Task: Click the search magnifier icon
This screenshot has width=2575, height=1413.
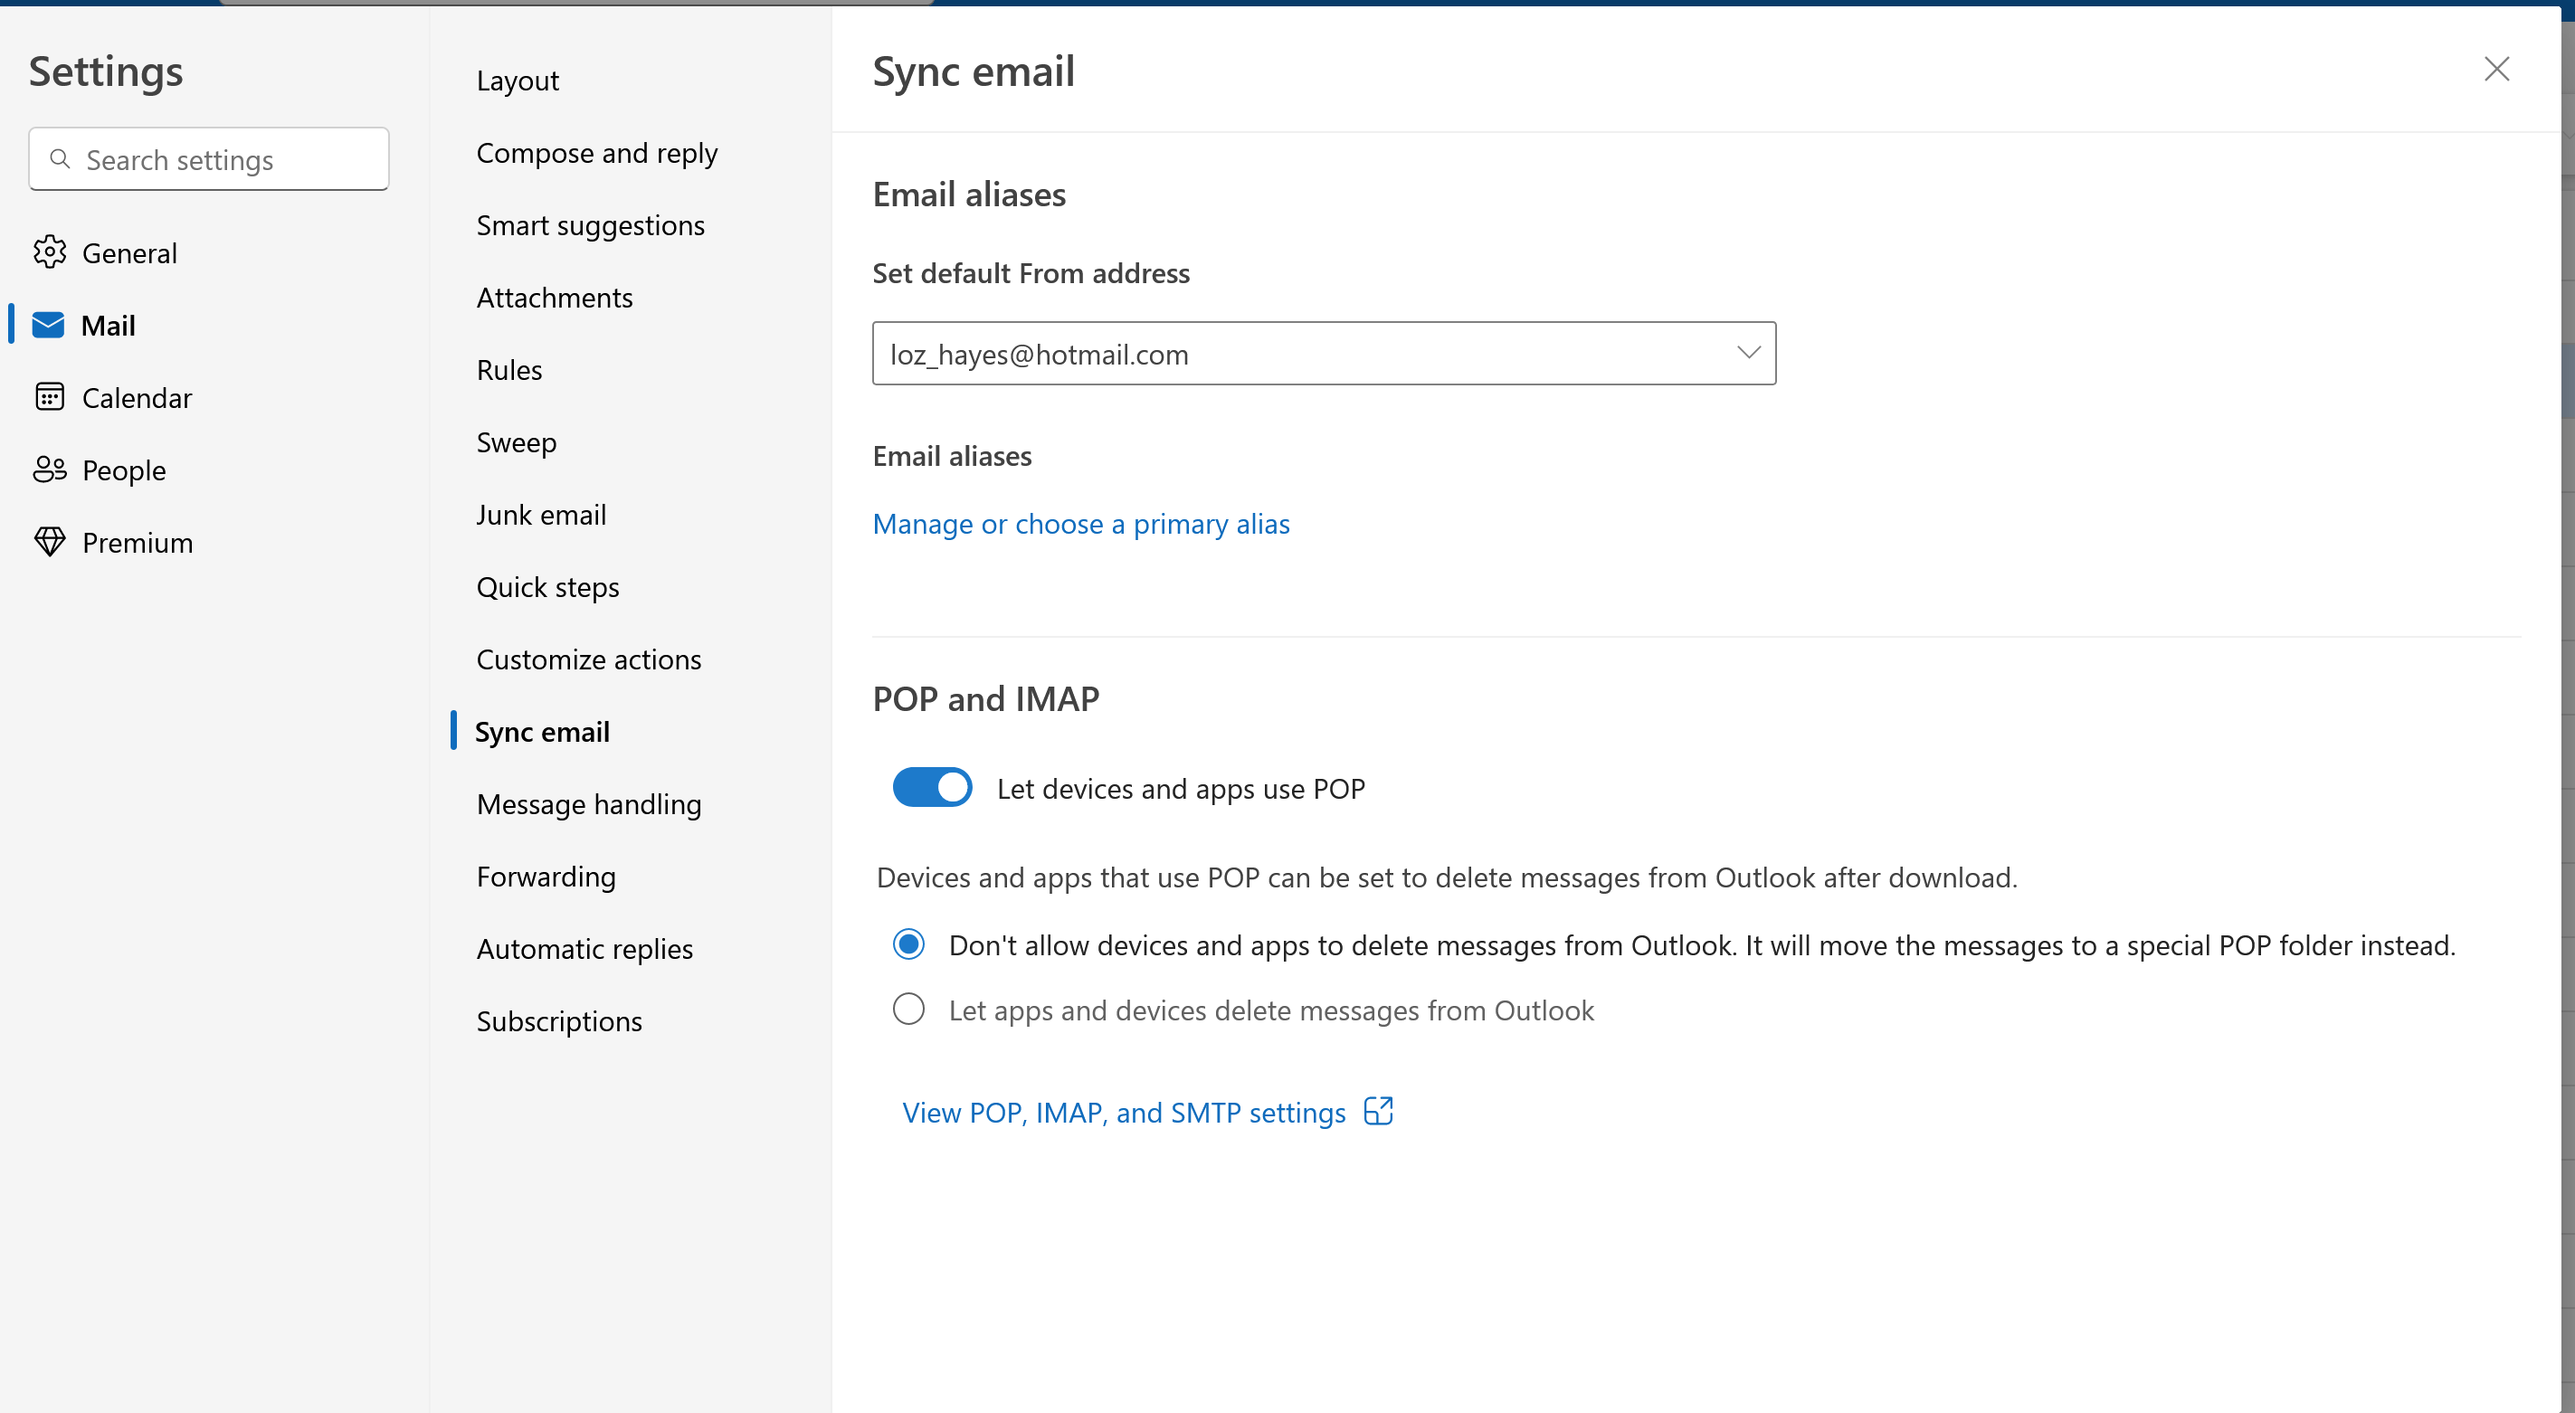Action: [x=60, y=159]
